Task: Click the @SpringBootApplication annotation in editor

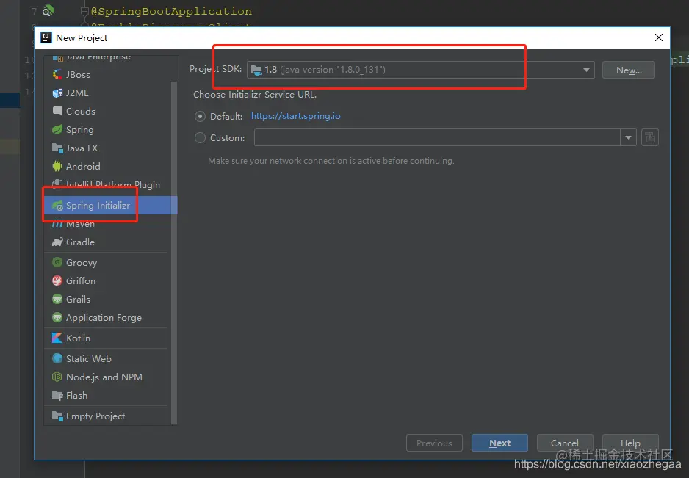Action: click(x=171, y=11)
